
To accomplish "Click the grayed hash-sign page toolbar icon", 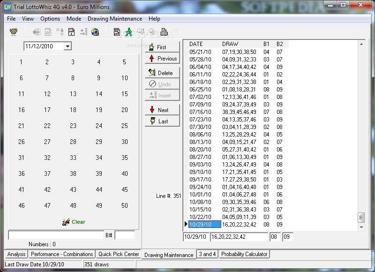I will coord(48,32).
